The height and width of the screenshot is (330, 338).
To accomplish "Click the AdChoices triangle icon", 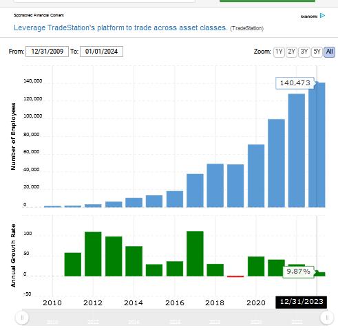I will coord(322,16).
